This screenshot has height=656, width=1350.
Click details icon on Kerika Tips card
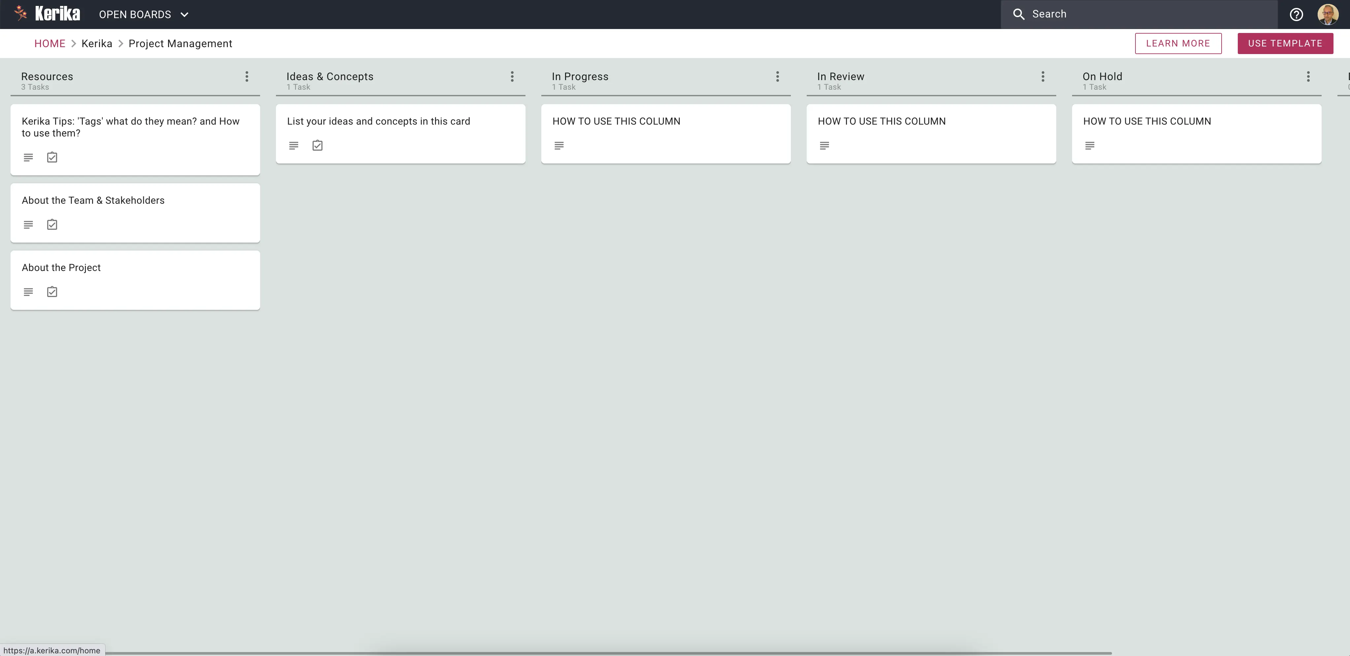28,157
